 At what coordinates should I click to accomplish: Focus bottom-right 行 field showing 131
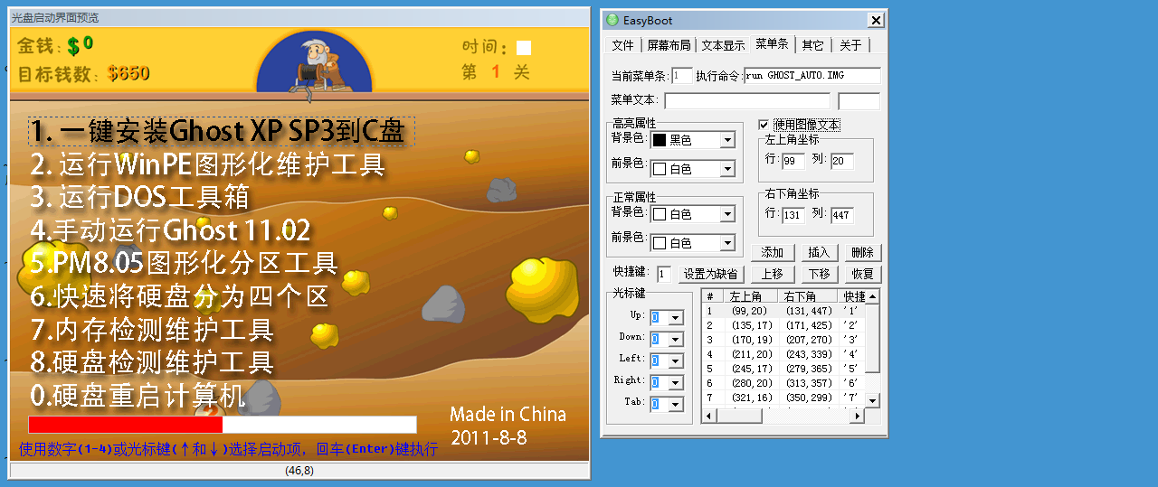(793, 215)
